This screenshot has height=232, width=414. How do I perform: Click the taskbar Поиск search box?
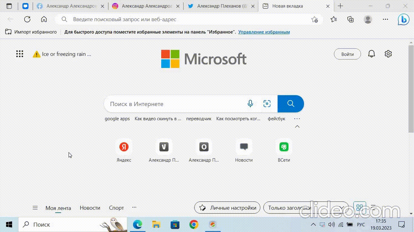coord(73,225)
